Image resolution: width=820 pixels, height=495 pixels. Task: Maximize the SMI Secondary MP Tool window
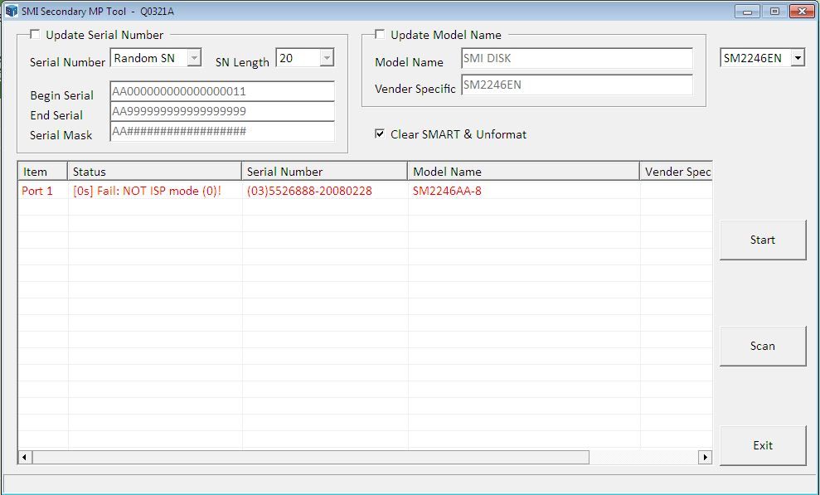pos(774,11)
